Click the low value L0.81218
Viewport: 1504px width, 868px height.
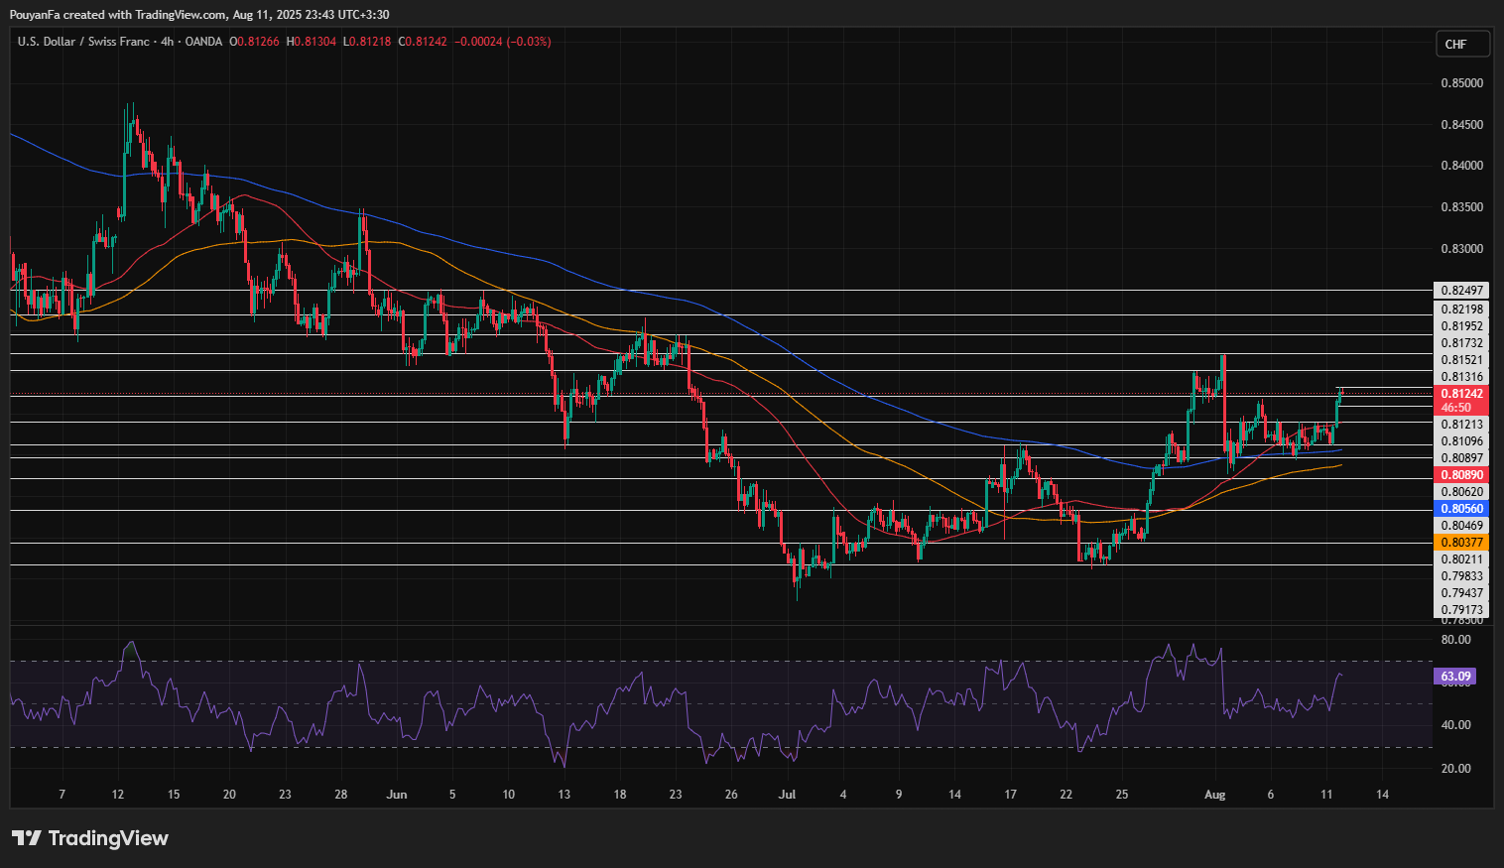(366, 42)
